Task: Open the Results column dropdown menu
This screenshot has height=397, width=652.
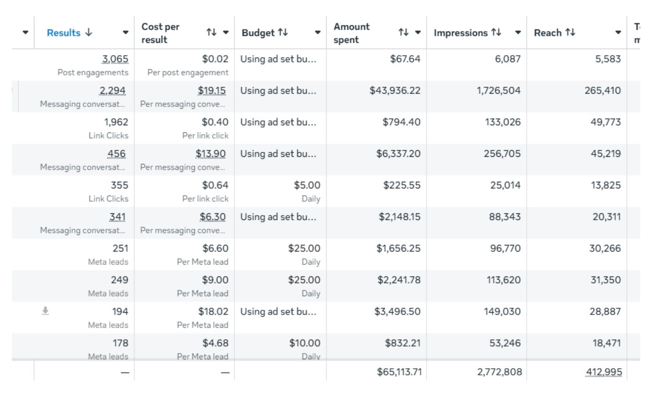Action: 126,33
